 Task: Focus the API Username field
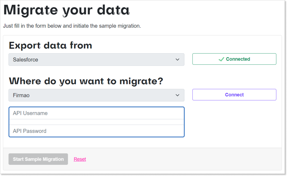click(96, 113)
